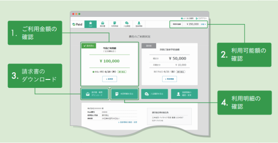Click the ¥100,000 usage amount
The image size is (278, 143).
[x=110, y=61]
